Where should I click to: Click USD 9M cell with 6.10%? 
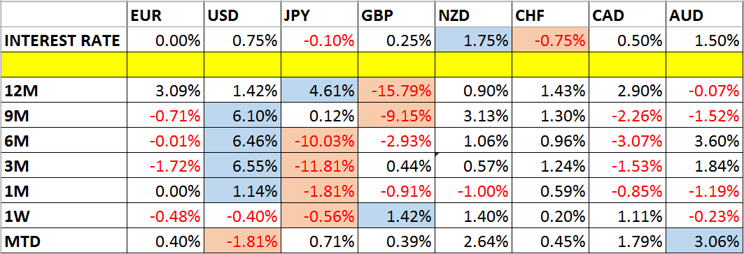tap(242, 114)
